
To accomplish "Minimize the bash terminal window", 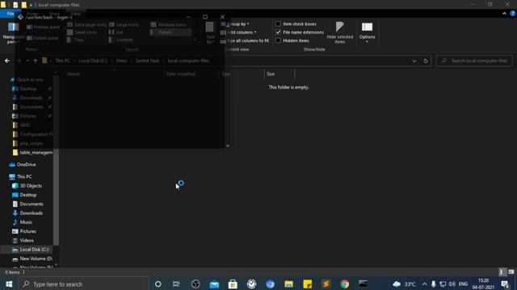I will coord(188,17).
